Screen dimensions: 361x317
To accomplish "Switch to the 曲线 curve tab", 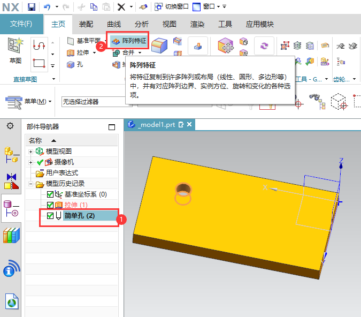I will tap(114, 24).
